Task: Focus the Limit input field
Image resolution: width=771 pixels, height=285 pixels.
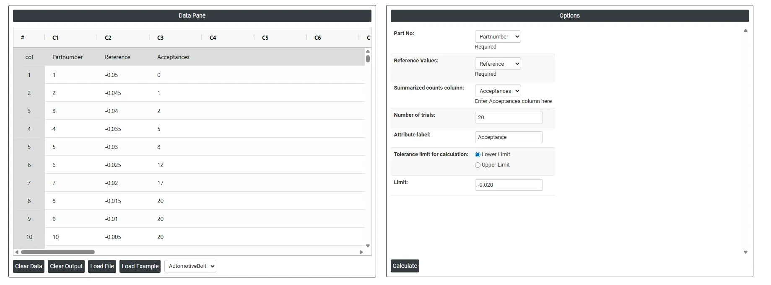Action: click(509, 185)
